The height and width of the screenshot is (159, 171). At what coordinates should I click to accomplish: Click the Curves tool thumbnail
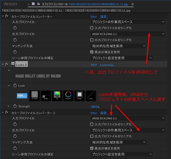[x=91, y=96]
